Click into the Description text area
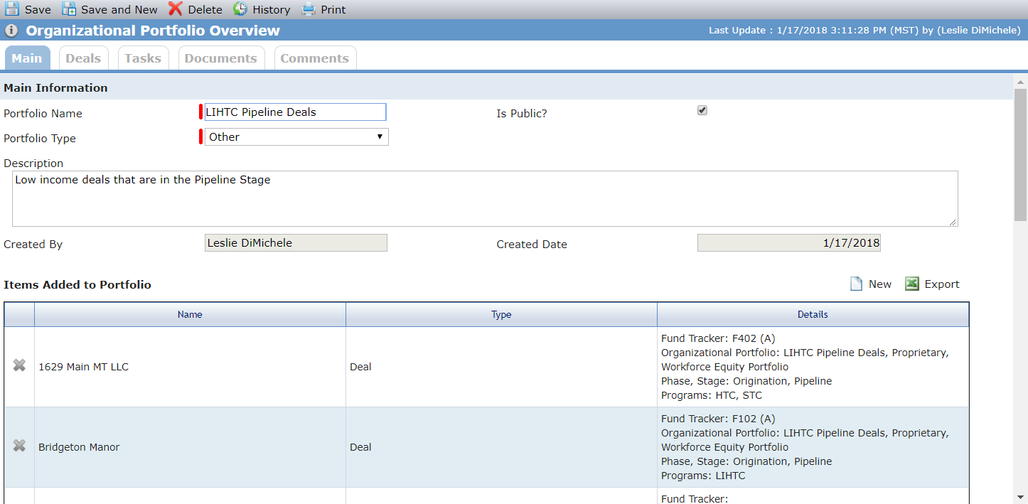The height and width of the screenshot is (504, 1028). [485, 198]
